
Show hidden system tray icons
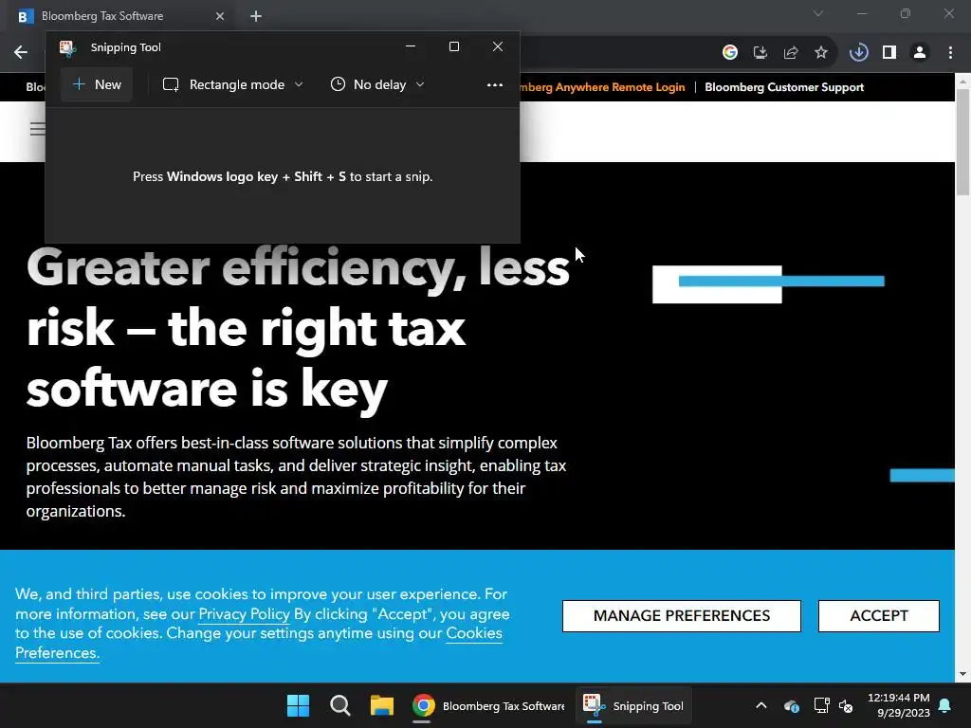pos(761,705)
